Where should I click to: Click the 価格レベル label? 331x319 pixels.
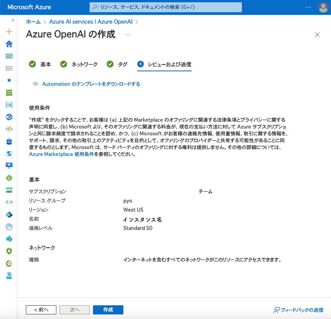(x=40, y=228)
